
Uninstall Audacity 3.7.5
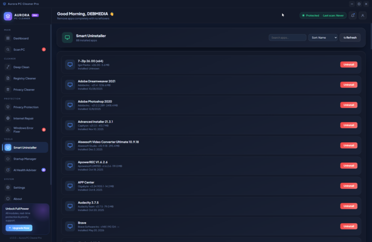click(x=349, y=206)
